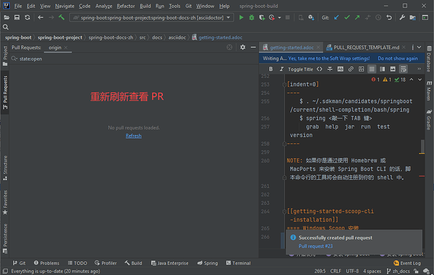This screenshot has width=434, height=275.
Task: Expand Profiler run options arrow
Action: (x=279, y=18)
